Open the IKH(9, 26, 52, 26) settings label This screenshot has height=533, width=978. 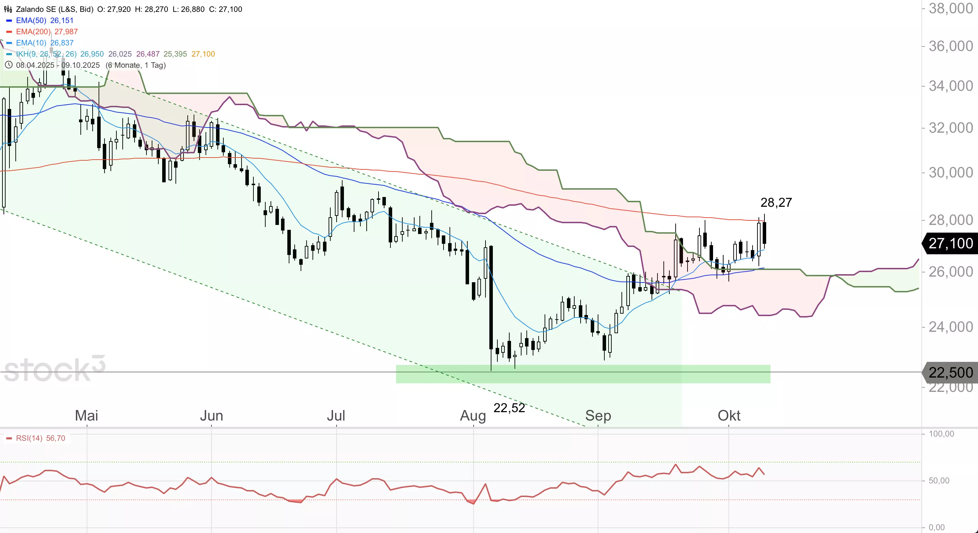[x=46, y=54]
